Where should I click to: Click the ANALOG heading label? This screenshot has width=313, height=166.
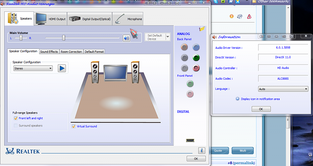[x=184, y=34]
